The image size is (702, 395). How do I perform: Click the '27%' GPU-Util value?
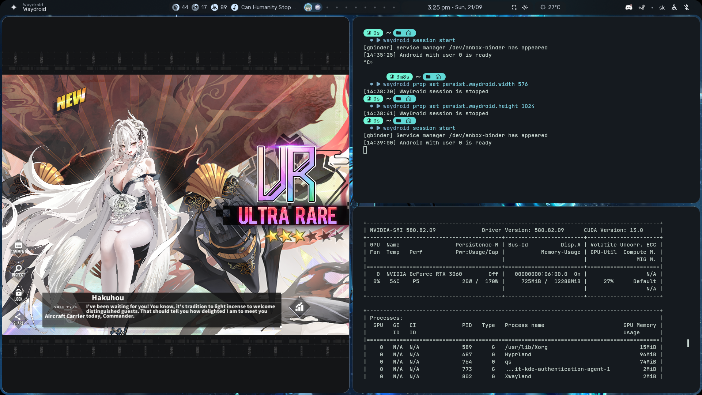click(x=608, y=281)
